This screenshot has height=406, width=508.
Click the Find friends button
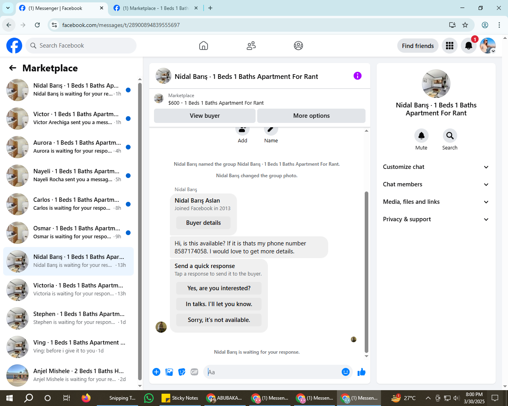pos(418,46)
